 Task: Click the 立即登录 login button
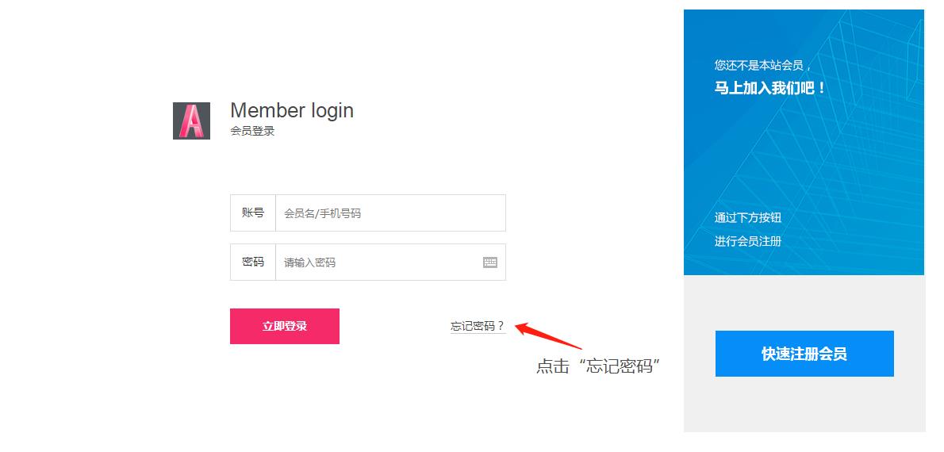[285, 326]
